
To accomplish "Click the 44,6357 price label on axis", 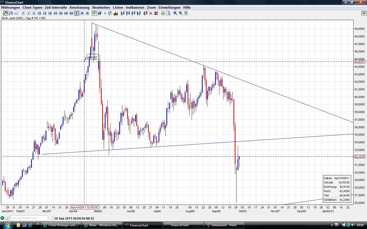I will 360,62.
